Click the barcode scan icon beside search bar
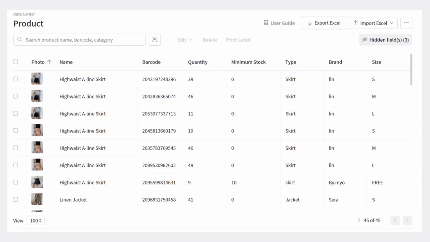 [x=155, y=39]
